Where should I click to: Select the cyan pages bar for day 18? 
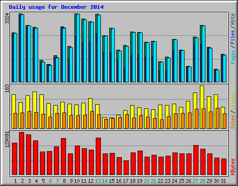click(134, 57)
